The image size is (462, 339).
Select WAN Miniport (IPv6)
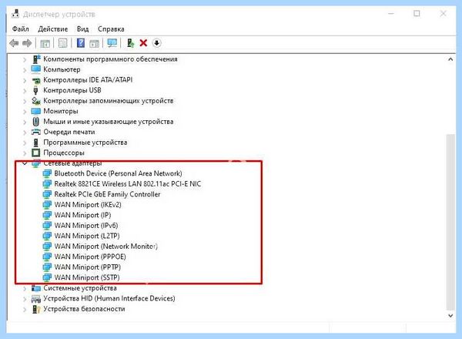coord(86,226)
